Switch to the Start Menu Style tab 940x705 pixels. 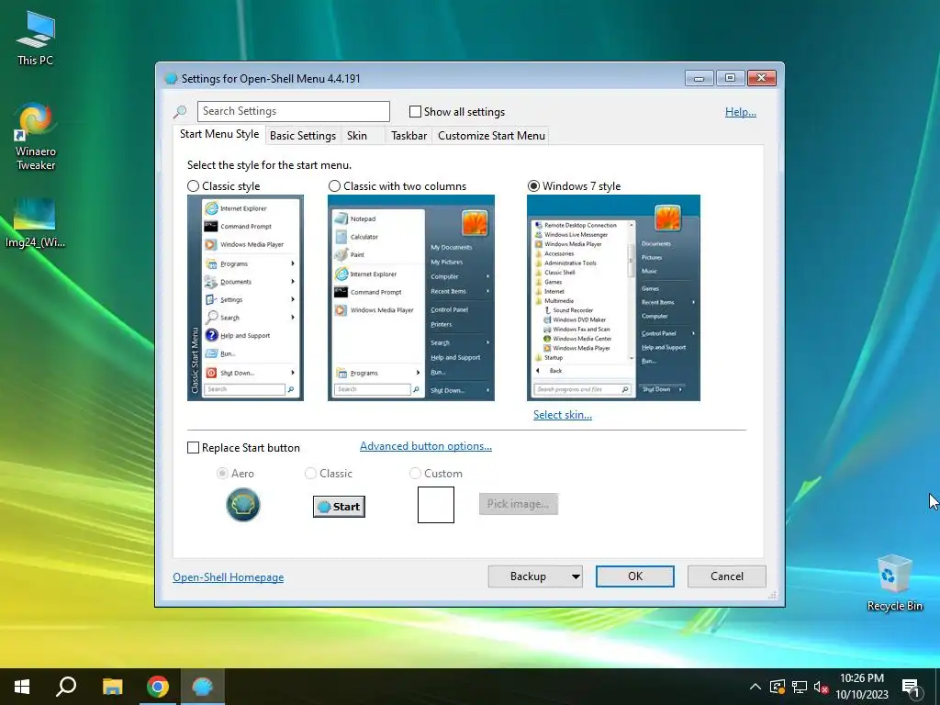point(219,134)
